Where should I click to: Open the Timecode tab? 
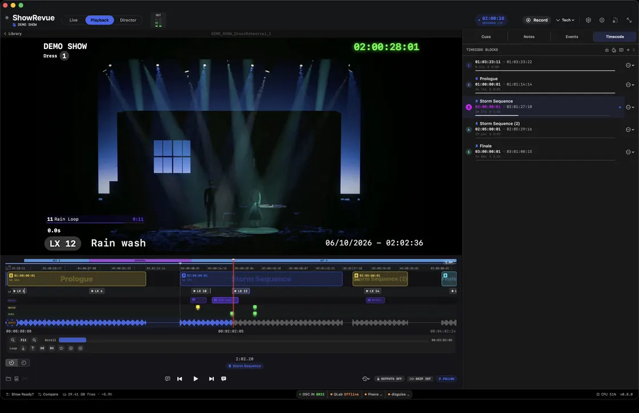pyautogui.click(x=614, y=37)
